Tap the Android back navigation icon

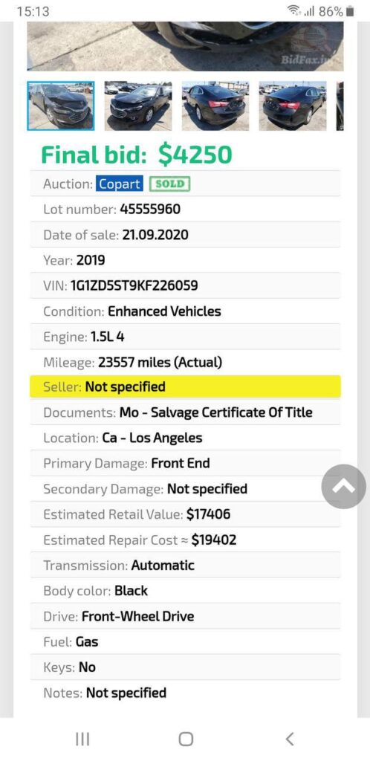pos(290,739)
